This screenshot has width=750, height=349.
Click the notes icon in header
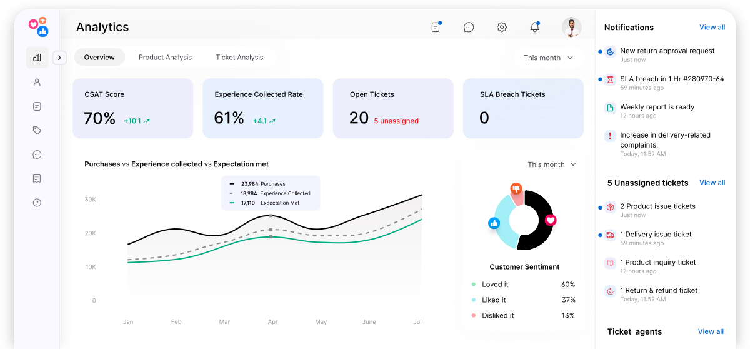pos(436,28)
